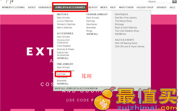
Task: Open Earrings under Fine Jewelry
Action: [x=61, y=74]
